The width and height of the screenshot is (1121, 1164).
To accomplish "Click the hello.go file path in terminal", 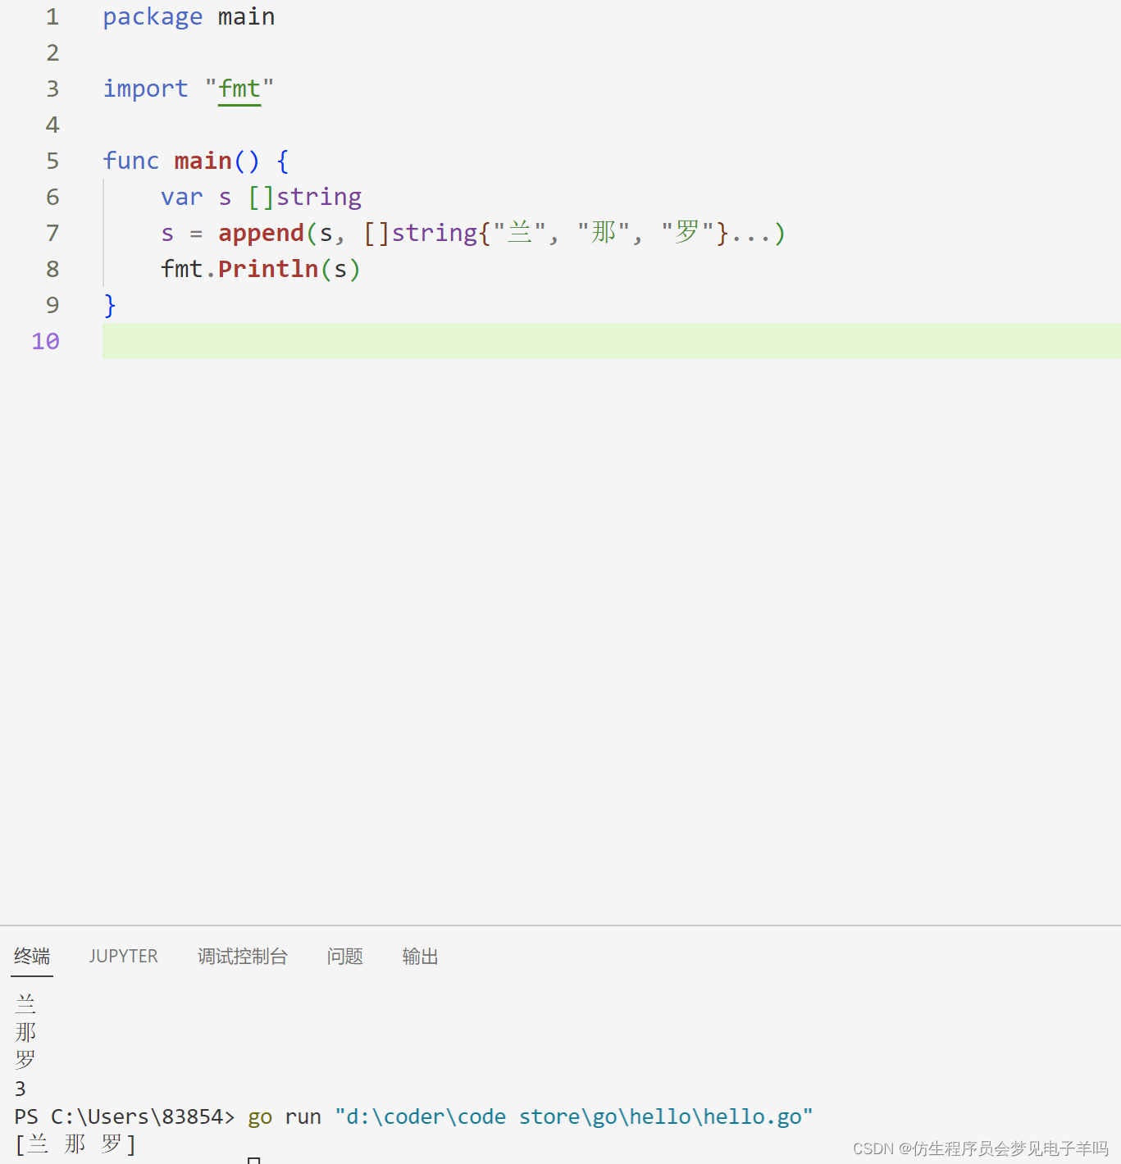I will click(x=574, y=1117).
